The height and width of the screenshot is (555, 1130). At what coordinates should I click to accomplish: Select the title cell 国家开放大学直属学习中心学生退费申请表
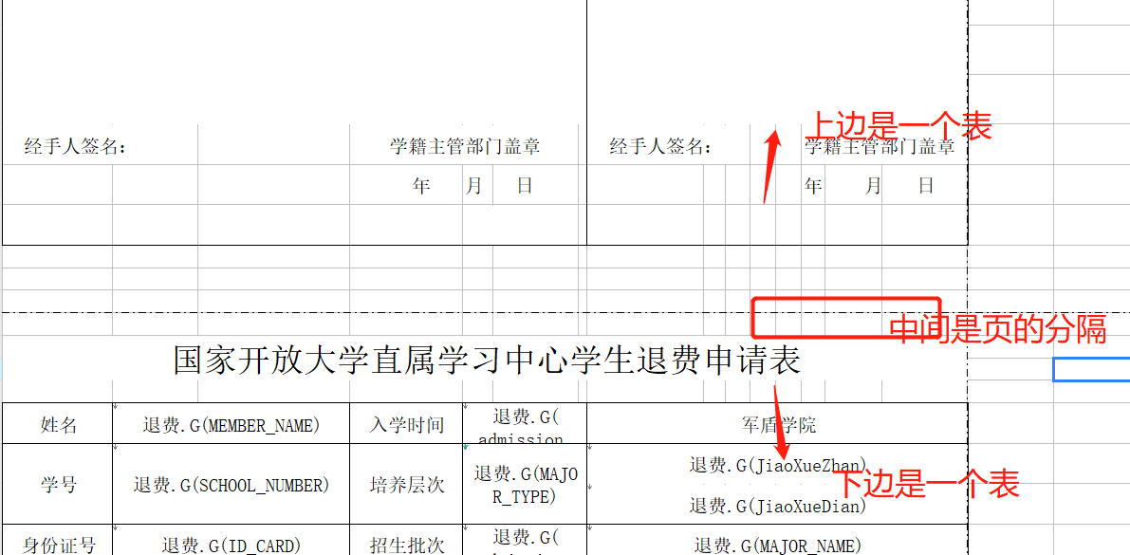pyautogui.click(x=485, y=360)
